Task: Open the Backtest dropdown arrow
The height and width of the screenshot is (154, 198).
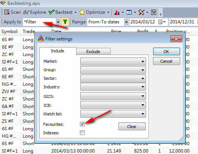Action: (x=75, y=12)
